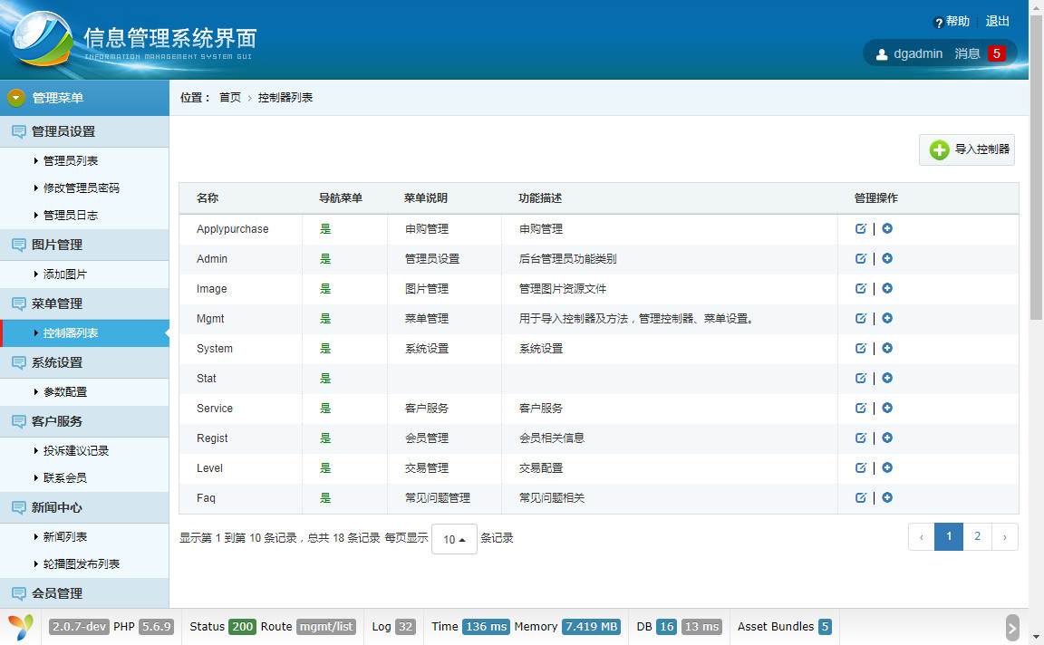Open edit icon for Stat controller
The image size is (1044, 645).
click(861, 378)
